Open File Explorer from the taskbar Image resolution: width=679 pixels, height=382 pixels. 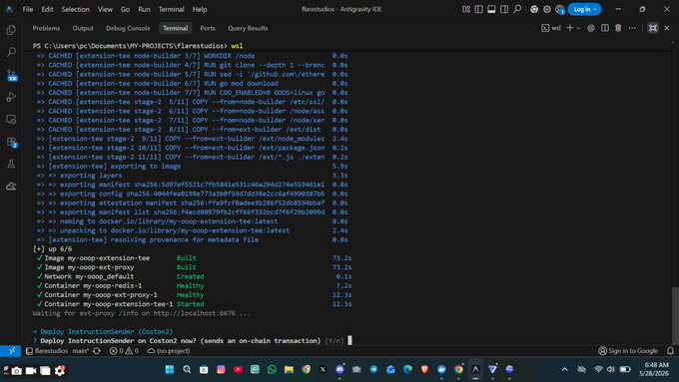[x=289, y=369]
